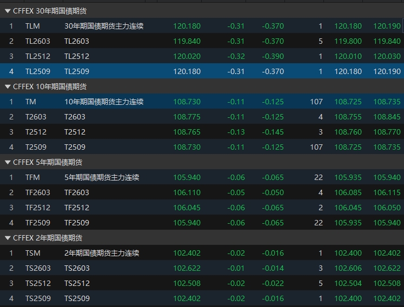Click change value -0.022 of TS2512
404x307 pixels.
point(273,284)
